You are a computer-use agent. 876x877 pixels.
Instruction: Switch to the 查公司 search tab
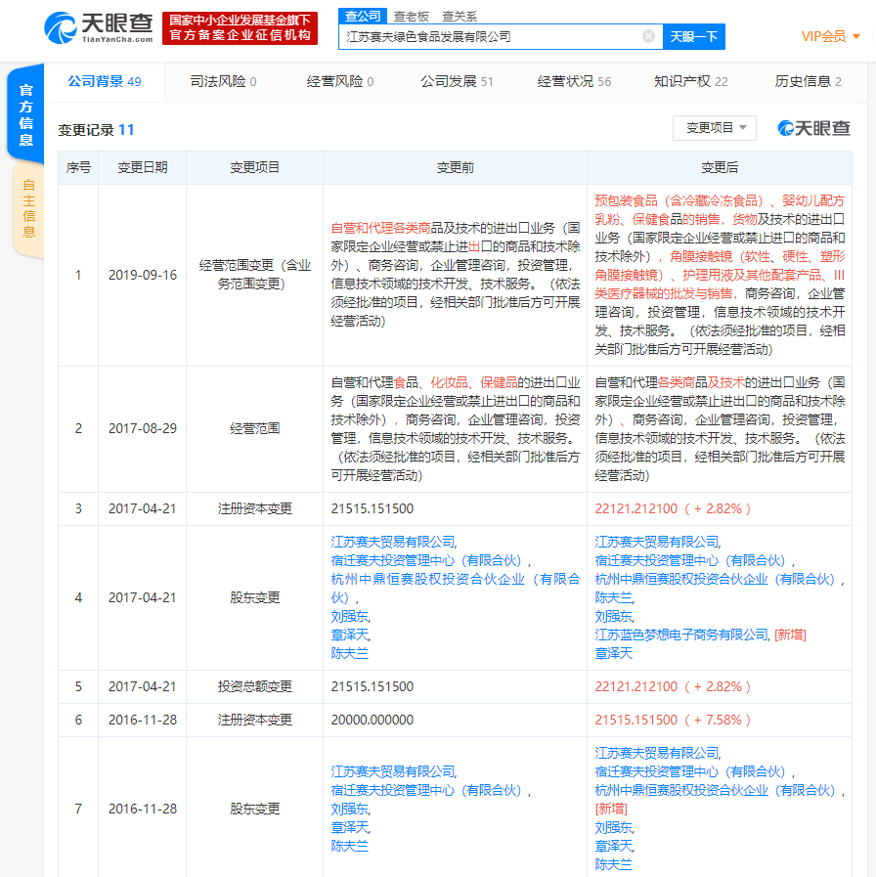(363, 16)
